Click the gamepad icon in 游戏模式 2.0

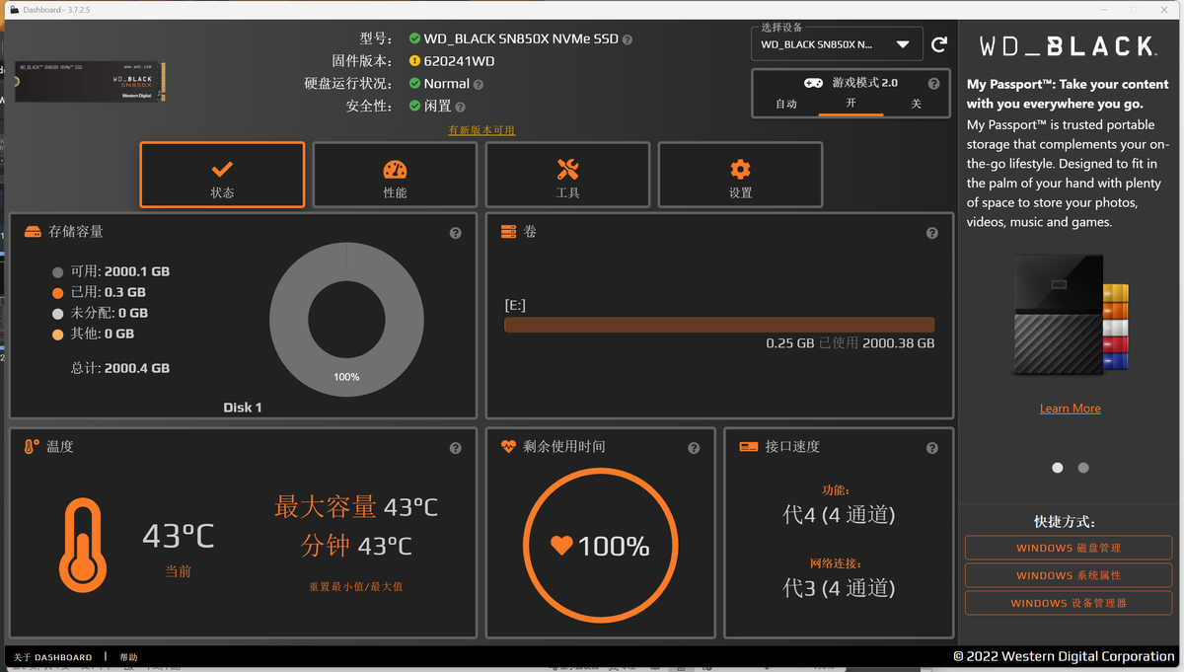[813, 83]
